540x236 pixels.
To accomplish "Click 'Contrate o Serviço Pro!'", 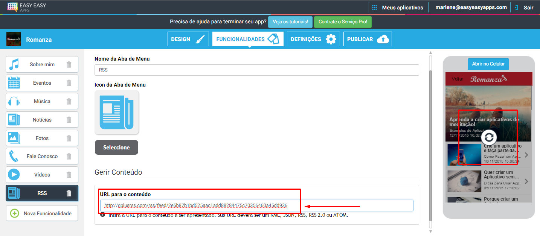I will pos(343,21).
